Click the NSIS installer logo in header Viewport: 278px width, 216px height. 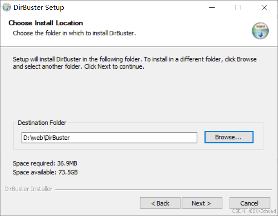pyautogui.click(x=260, y=31)
